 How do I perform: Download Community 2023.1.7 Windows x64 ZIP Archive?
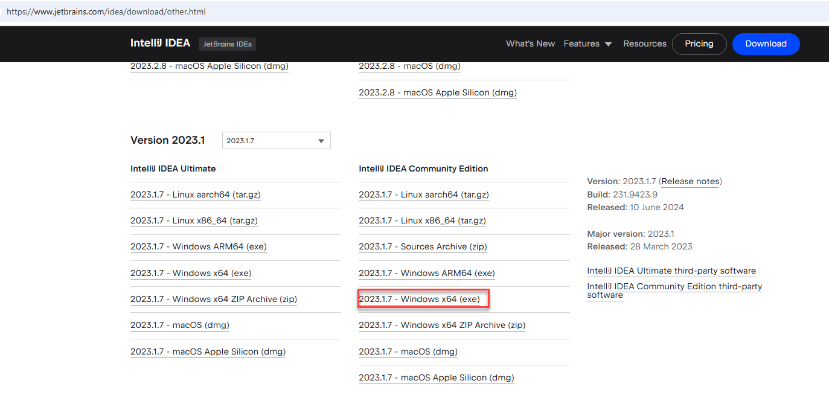442,325
